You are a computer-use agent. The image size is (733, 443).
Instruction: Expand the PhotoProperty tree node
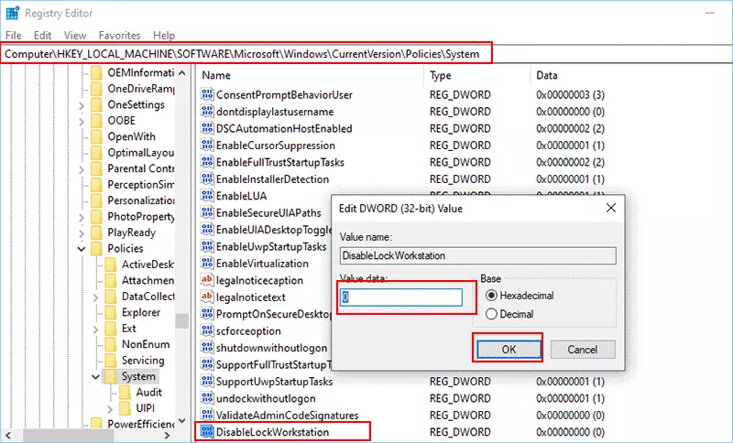click(82, 217)
